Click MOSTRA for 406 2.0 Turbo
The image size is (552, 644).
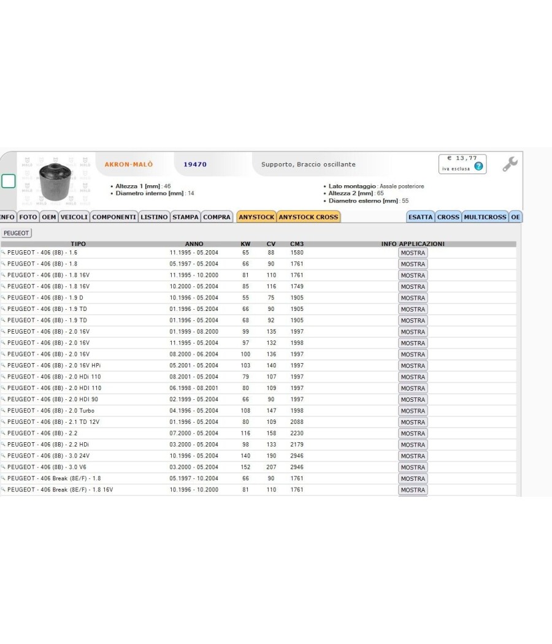413,411
